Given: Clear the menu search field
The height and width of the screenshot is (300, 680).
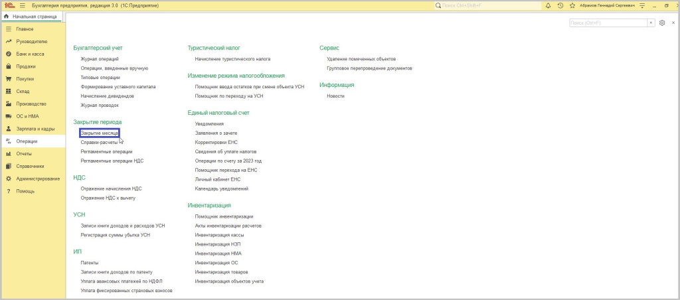Looking at the screenshot, I should point(651,23).
